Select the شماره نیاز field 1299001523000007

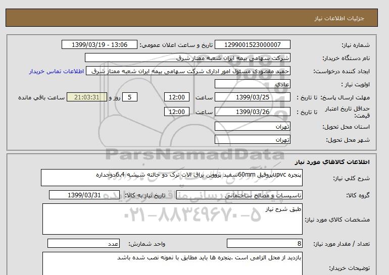pos(252,44)
